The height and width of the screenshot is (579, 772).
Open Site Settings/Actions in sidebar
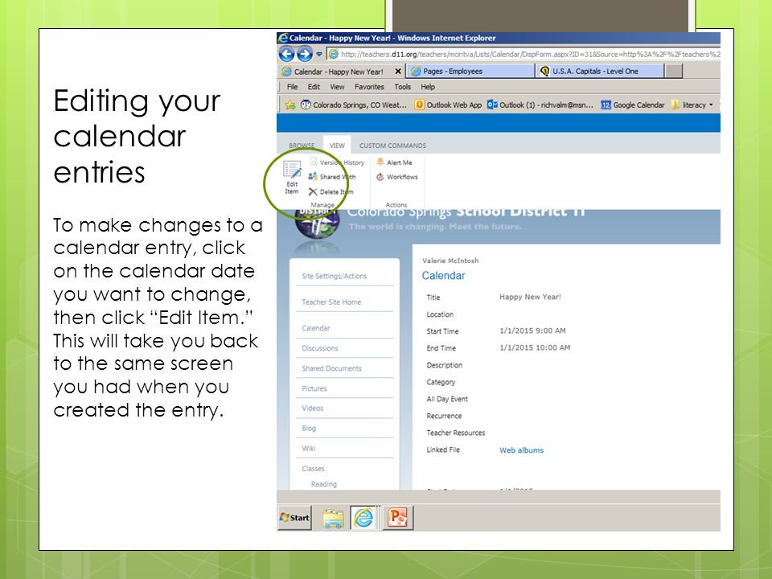coord(335,276)
